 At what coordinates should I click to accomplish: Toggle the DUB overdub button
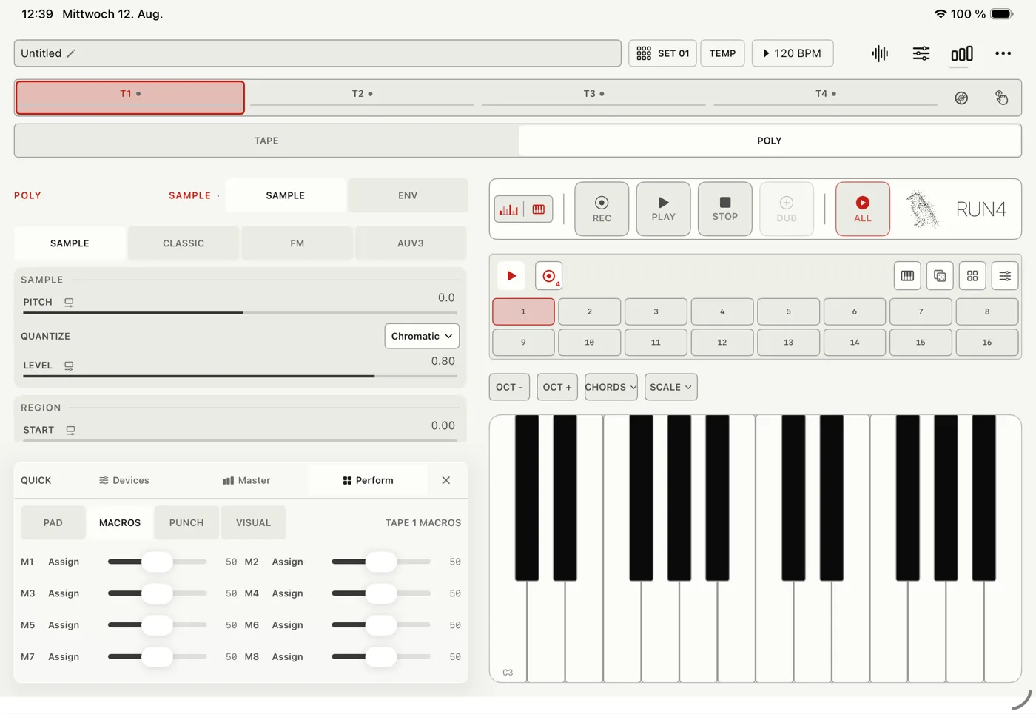(x=787, y=209)
